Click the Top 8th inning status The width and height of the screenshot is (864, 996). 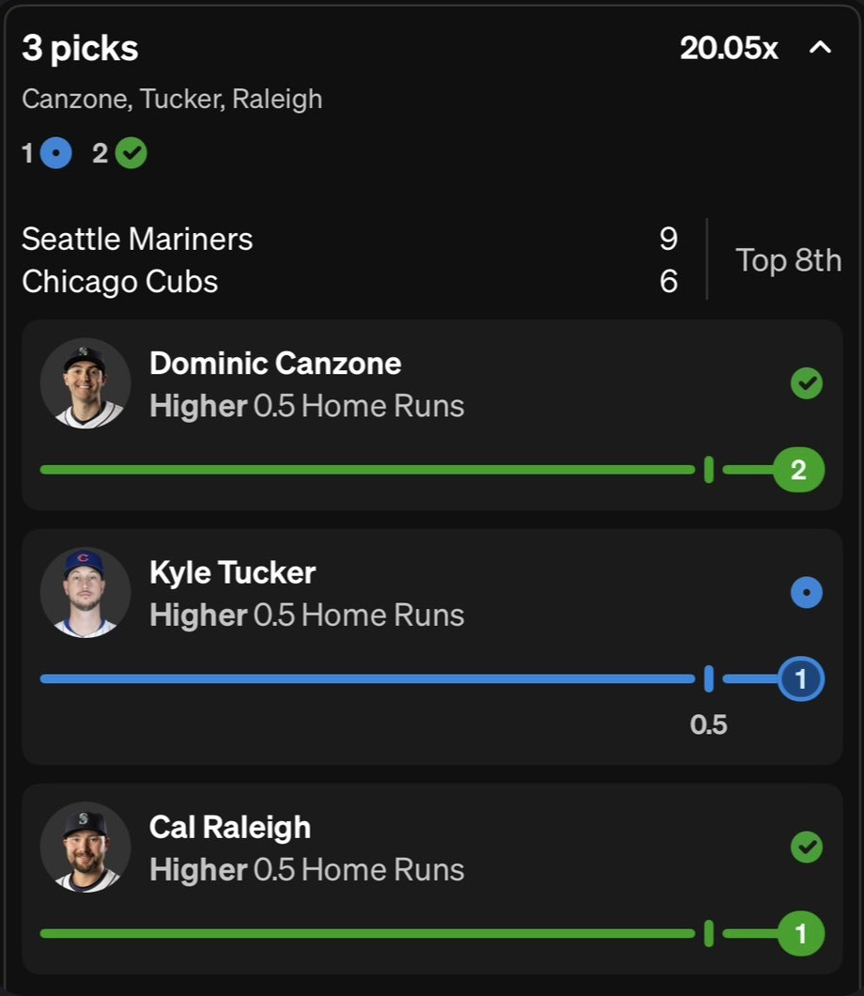(789, 260)
